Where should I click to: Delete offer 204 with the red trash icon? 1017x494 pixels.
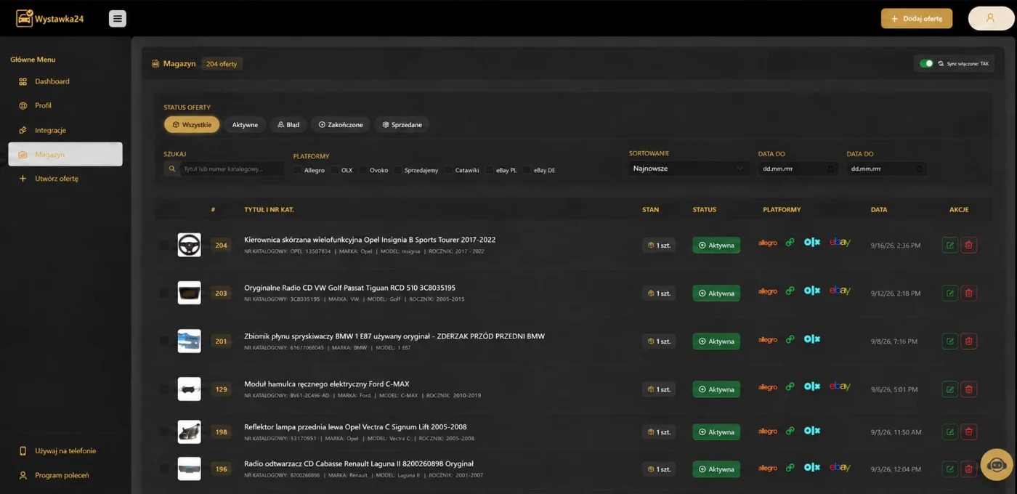pyautogui.click(x=968, y=246)
